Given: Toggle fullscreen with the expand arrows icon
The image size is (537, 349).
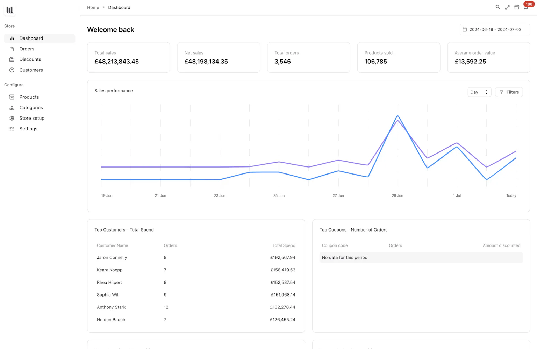Looking at the screenshot, I should [x=507, y=7].
